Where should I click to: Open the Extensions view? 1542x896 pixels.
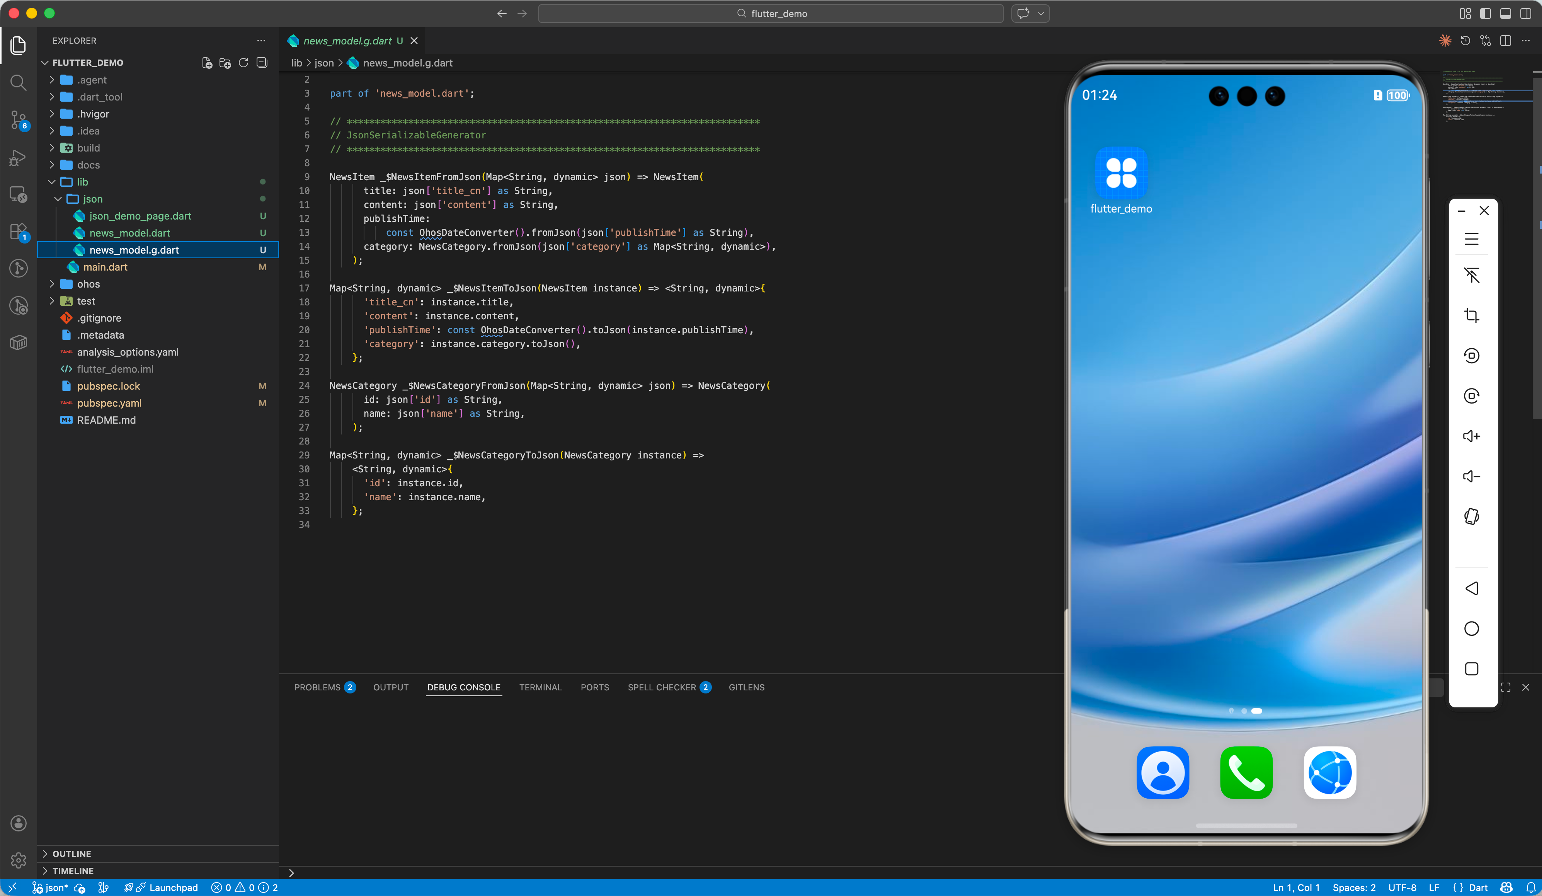(19, 232)
